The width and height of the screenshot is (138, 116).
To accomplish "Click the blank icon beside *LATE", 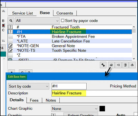I will point(10,41).
